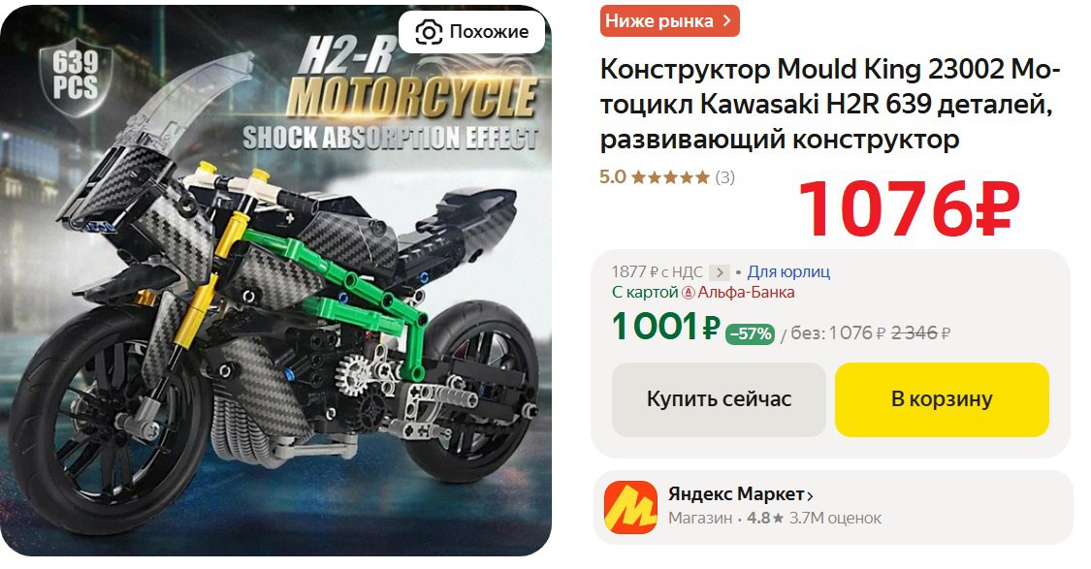Screen dimensions: 1091x569
Task: Click the С картой Альфа-Банка text
Action: (703, 292)
